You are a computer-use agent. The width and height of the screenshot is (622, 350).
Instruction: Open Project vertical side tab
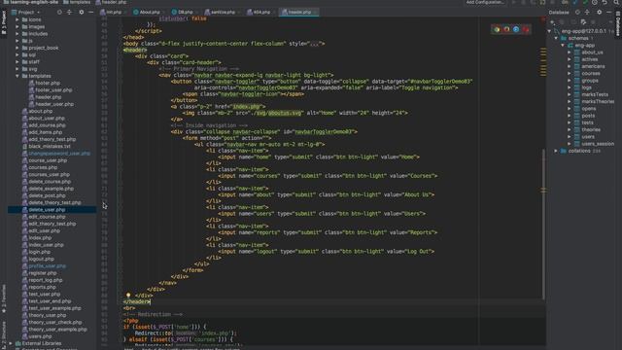pos(4,21)
